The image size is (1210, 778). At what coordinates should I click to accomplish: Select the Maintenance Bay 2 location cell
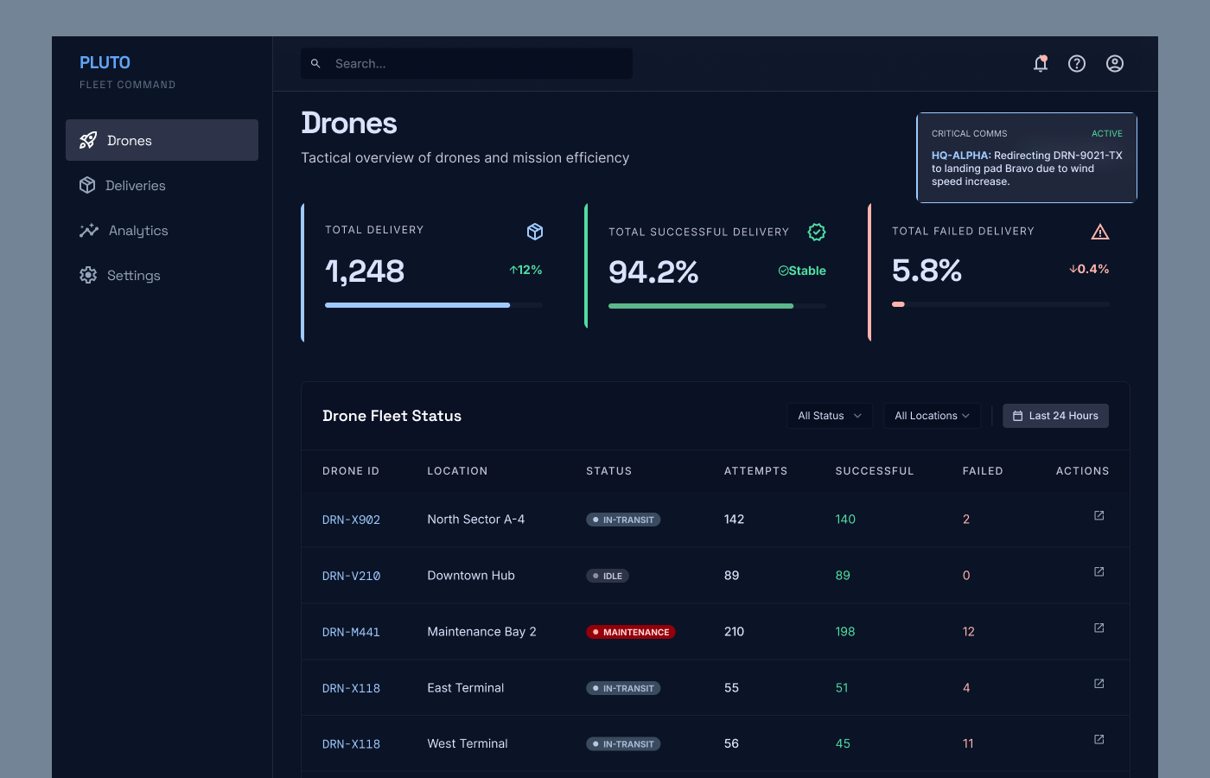[481, 631]
